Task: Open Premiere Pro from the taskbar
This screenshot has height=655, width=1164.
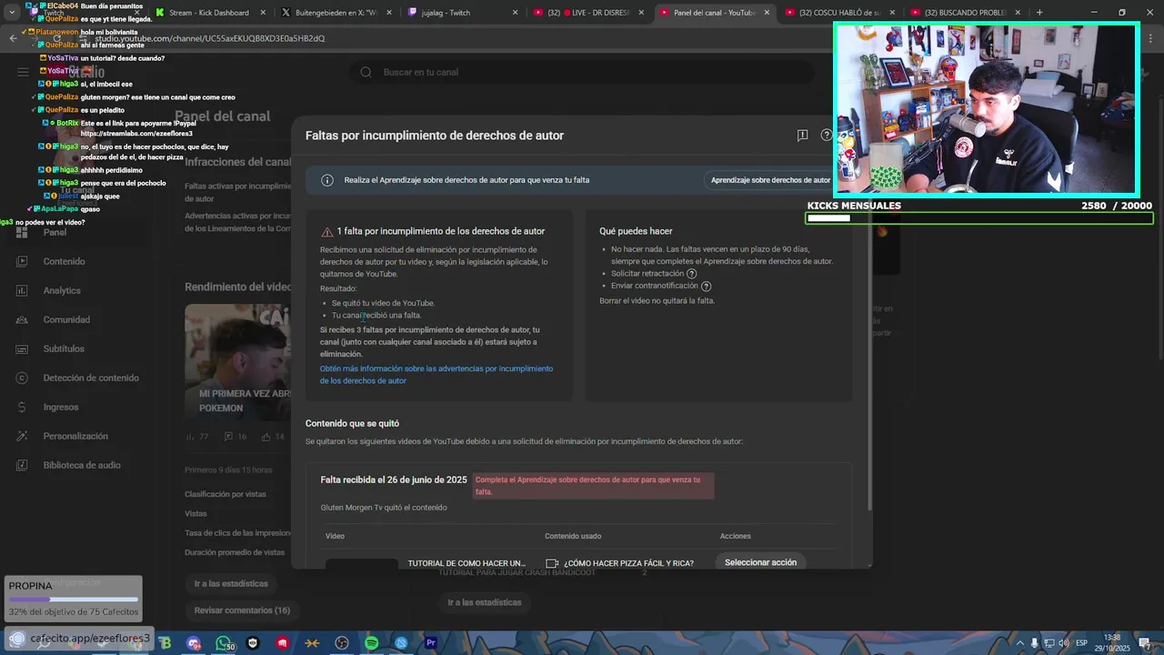Action: click(x=431, y=643)
